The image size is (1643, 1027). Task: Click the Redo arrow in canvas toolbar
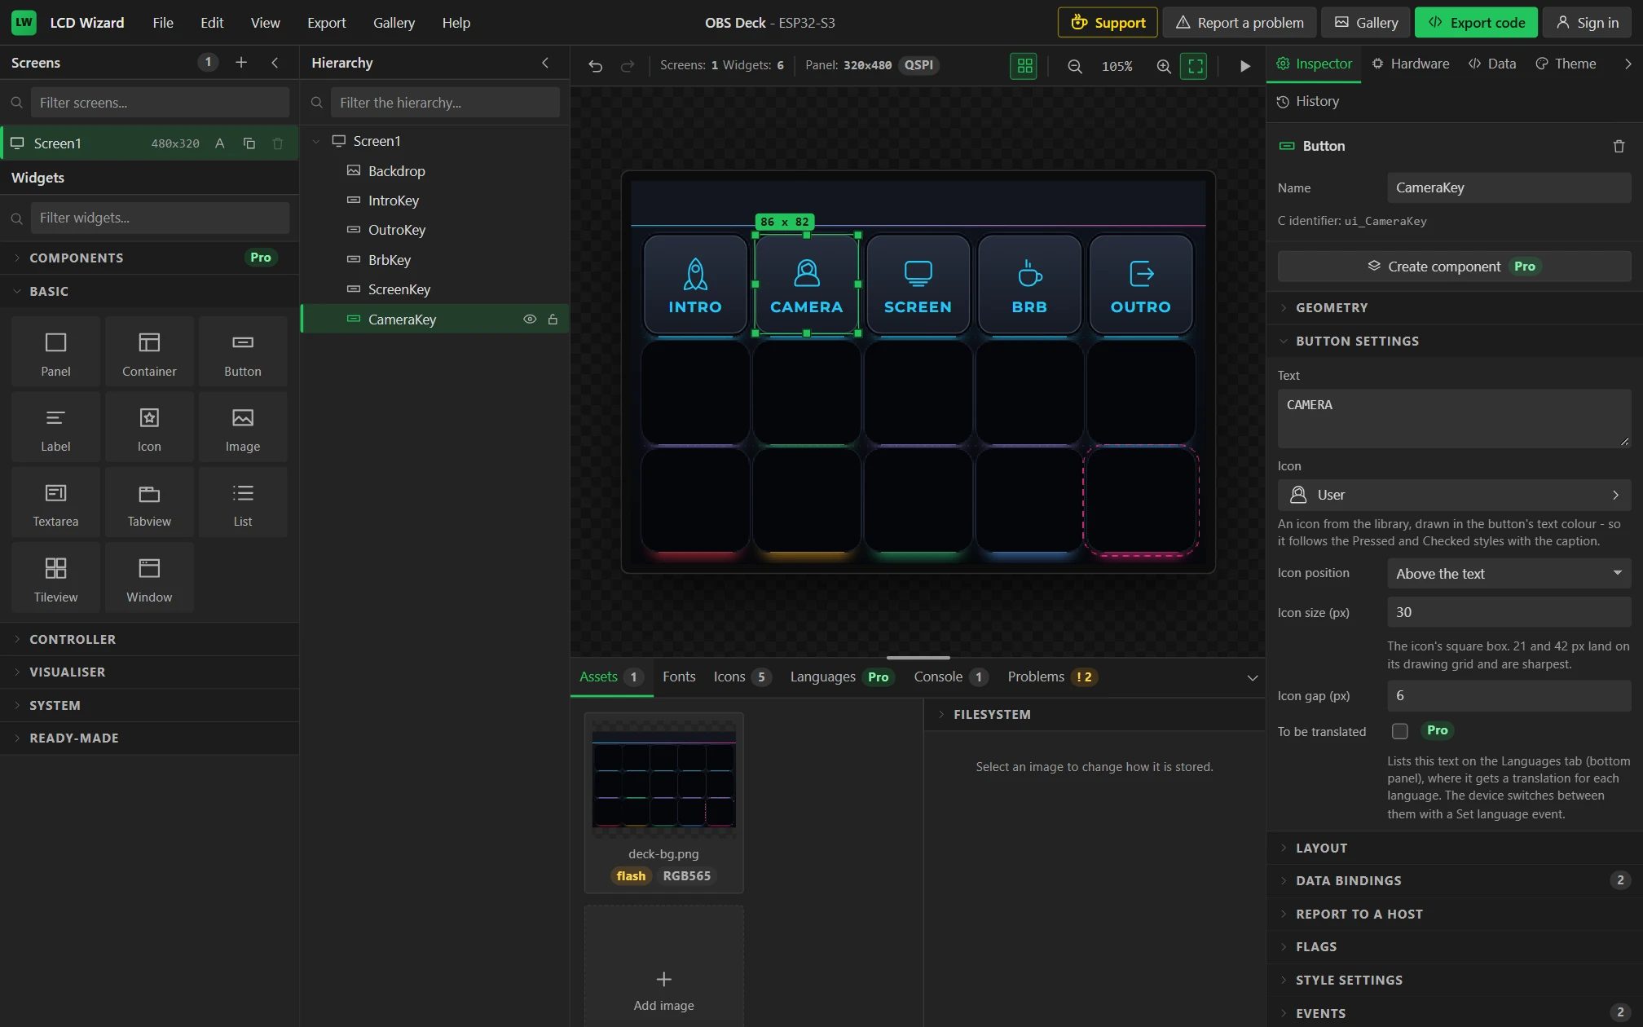[627, 66]
